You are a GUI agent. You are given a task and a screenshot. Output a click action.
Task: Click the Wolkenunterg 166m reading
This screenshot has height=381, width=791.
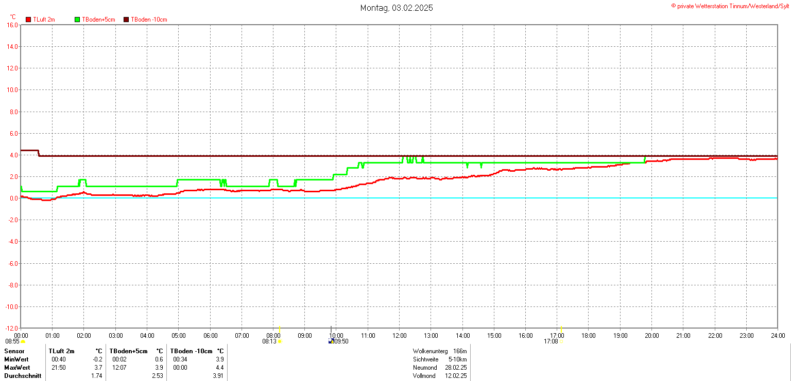pyautogui.click(x=439, y=351)
